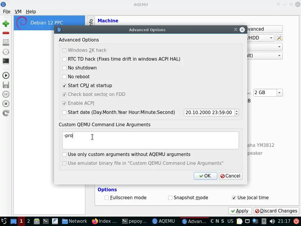The image size is (301, 226).
Task: Click the show desktop icon in taskbar
Action: click(13, 221)
